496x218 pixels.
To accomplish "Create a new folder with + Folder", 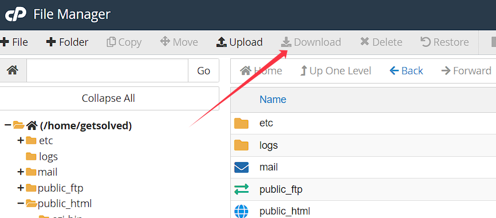I will pos(67,42).
